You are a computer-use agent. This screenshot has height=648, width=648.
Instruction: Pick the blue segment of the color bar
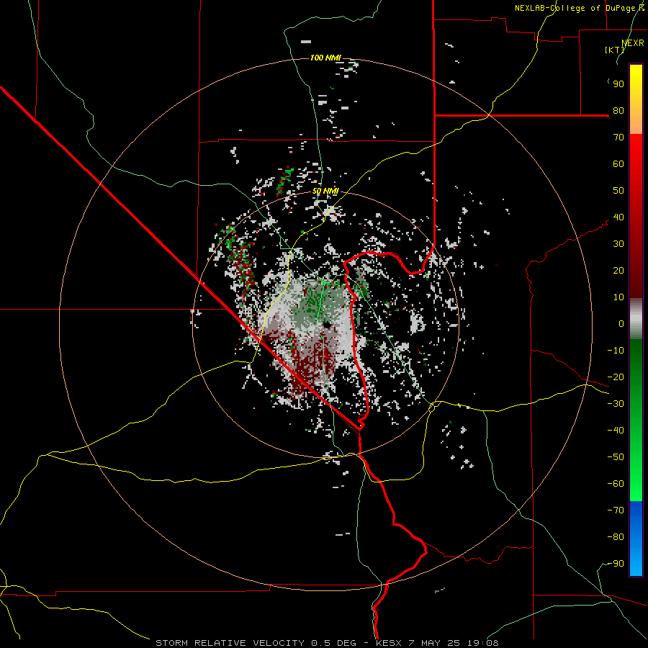636,539
